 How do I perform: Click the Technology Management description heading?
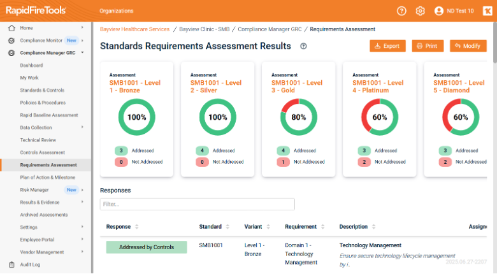370,245
